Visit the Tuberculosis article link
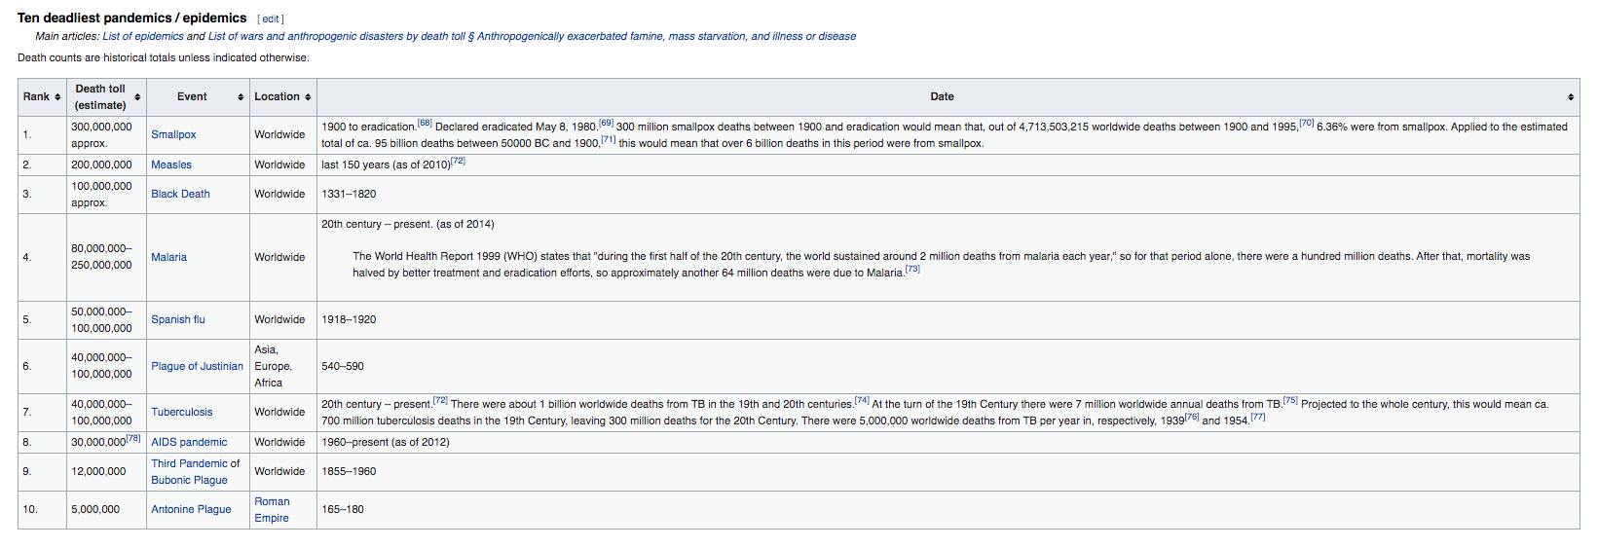Image resolution: width=1598 pixels, height=549 pixels. 181,412
